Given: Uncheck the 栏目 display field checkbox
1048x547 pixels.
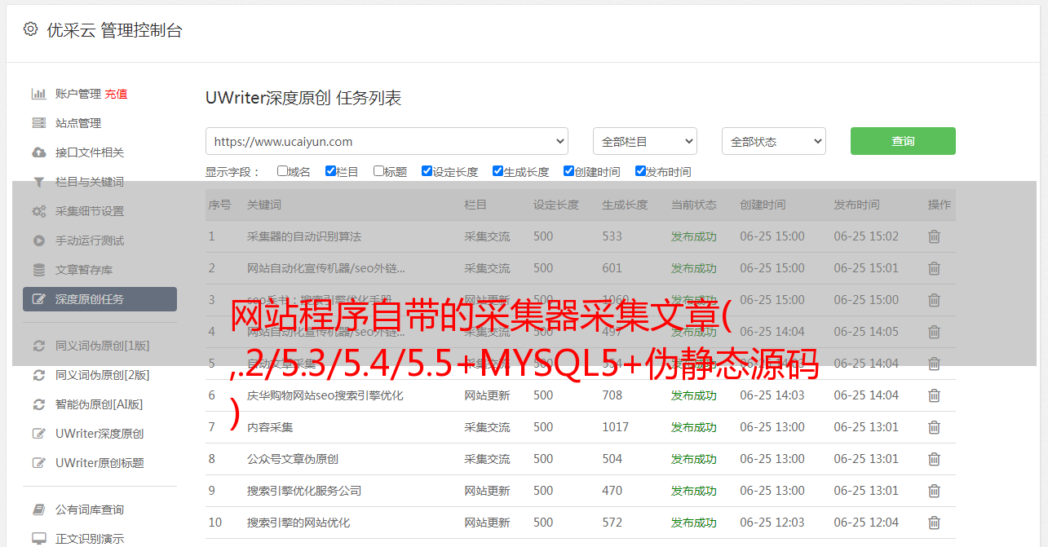Looking at the screenshot, I should (x=330, y=171).
